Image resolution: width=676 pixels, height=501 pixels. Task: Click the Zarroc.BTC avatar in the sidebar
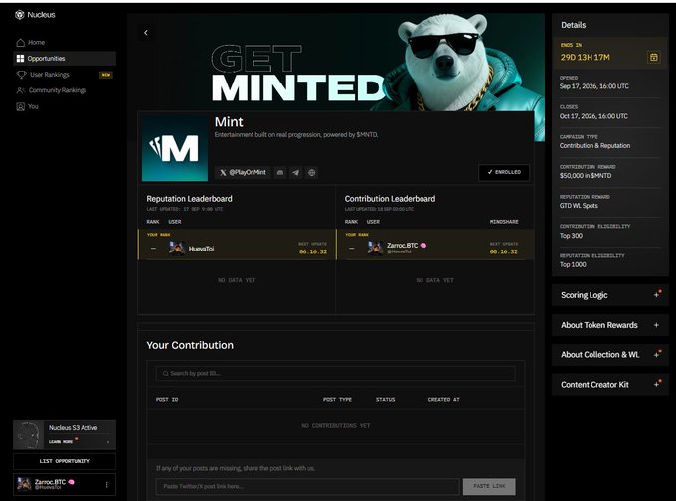tap(24, 485)
